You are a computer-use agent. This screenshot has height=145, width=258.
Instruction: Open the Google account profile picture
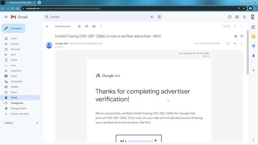(252, 17)
